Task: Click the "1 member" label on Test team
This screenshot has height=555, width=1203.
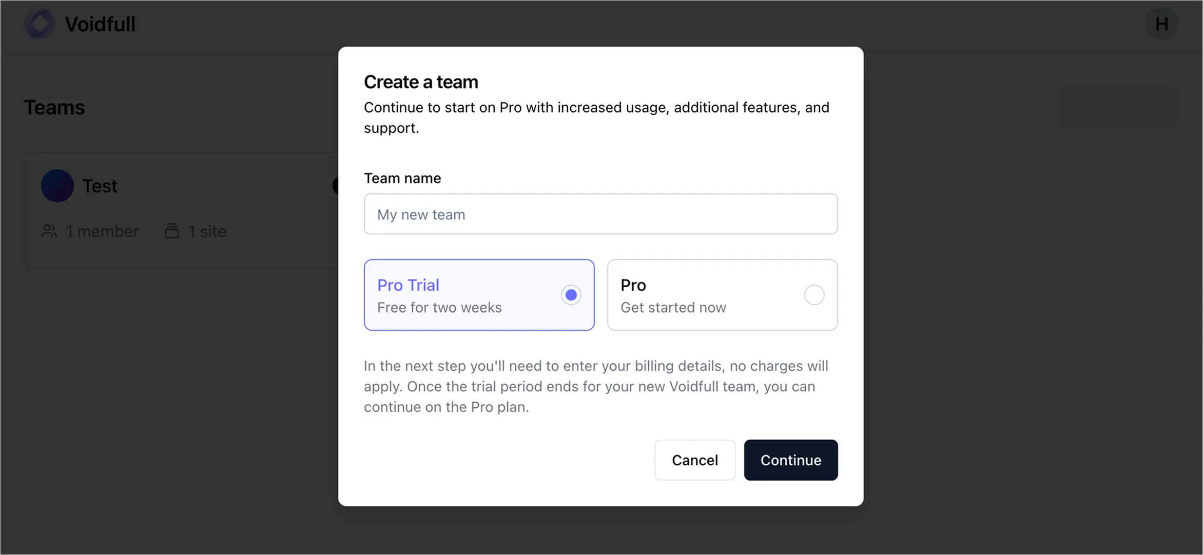Action: [x=102, y=231]
